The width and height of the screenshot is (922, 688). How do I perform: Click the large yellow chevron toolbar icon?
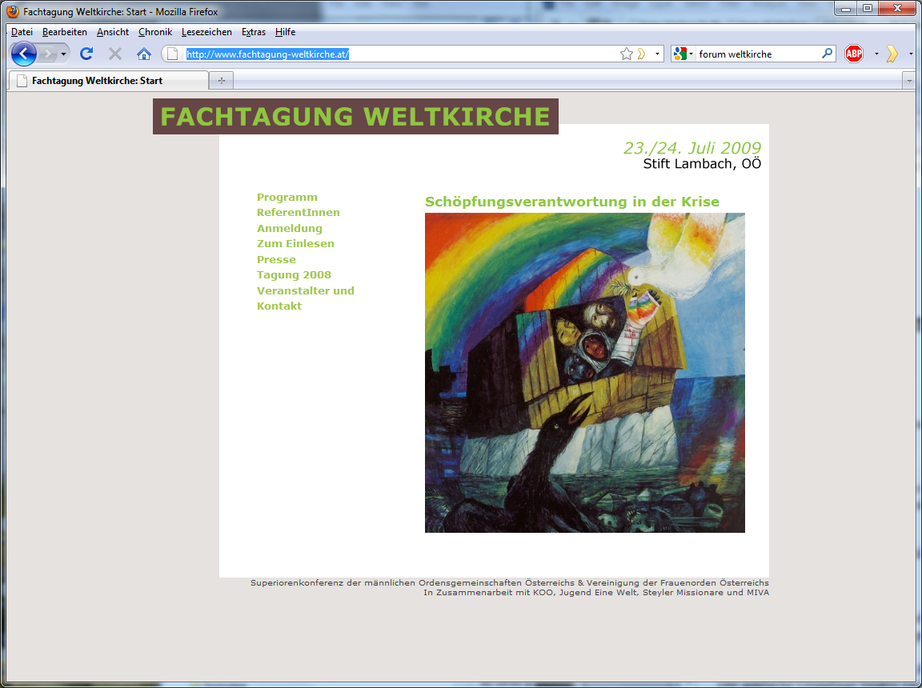tap(892, 54)
